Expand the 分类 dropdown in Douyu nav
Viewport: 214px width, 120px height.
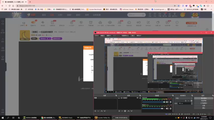[60, 15]
